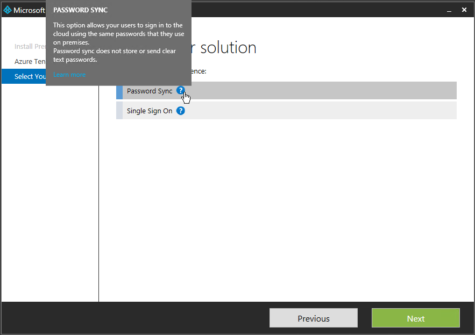This screenshot has width=475, height=335.
Task: Choose the Single Sign On option
Action: pos(150,111)
